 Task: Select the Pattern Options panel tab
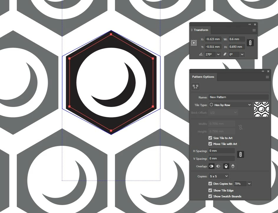[203, 77]
